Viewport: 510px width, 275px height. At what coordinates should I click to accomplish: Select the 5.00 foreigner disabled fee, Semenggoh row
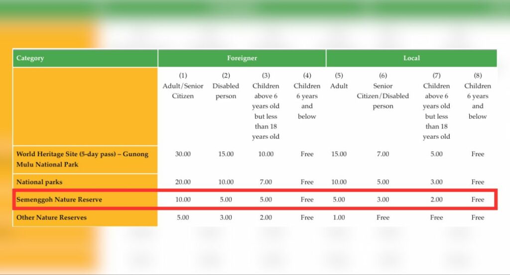tap(226, 199)
